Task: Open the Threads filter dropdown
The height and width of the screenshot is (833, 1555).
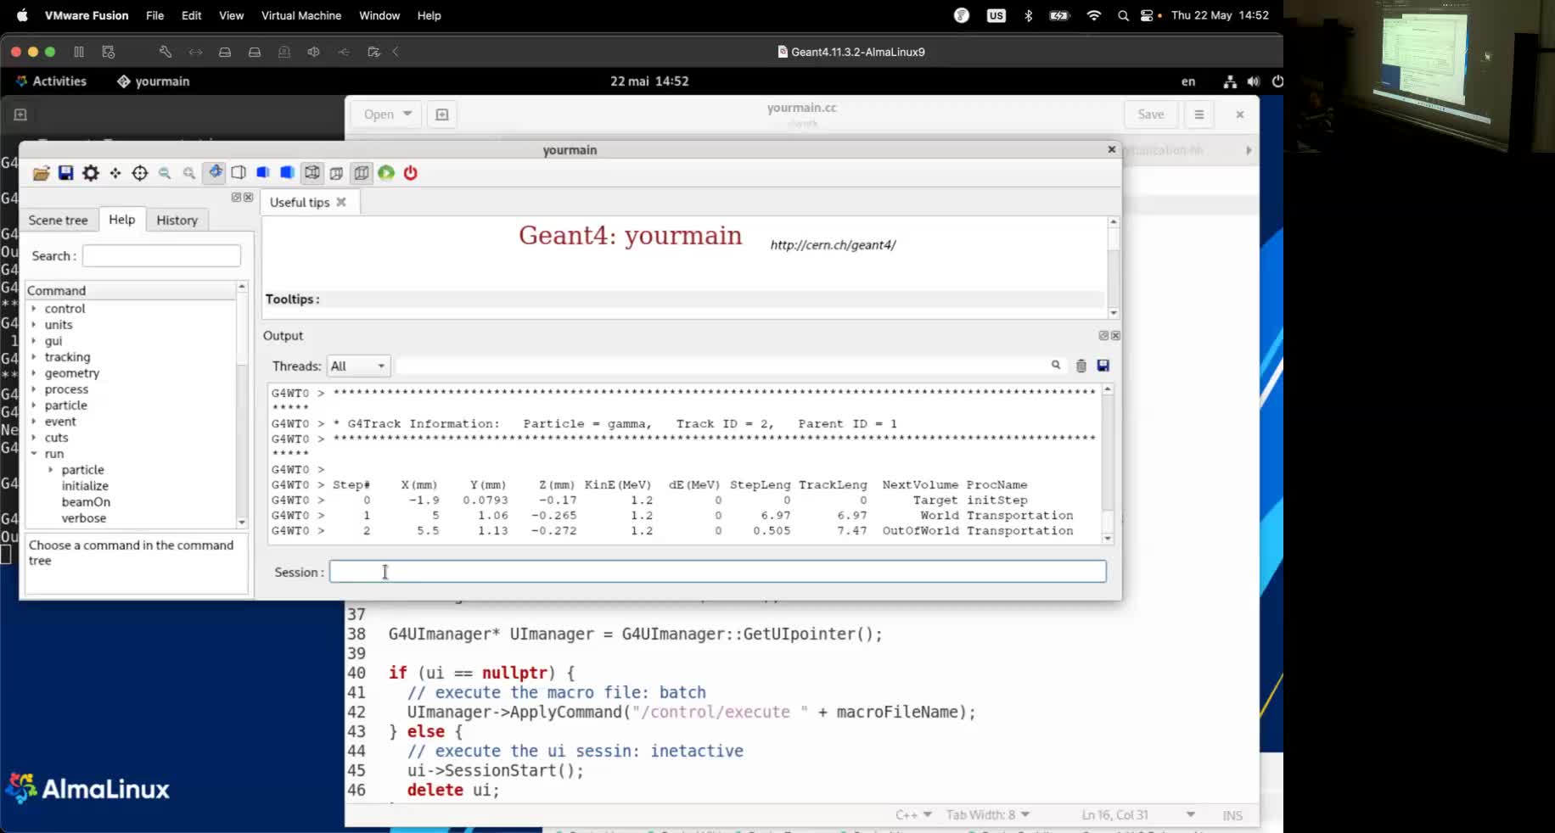Action: coord(356,366)
